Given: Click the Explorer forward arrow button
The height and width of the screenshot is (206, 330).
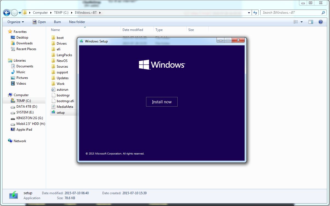Looking at the screenshot, I should click(14, 13).
